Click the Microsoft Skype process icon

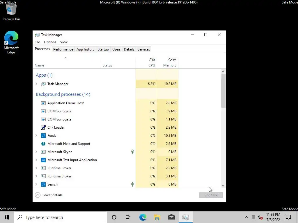point(43,152)
